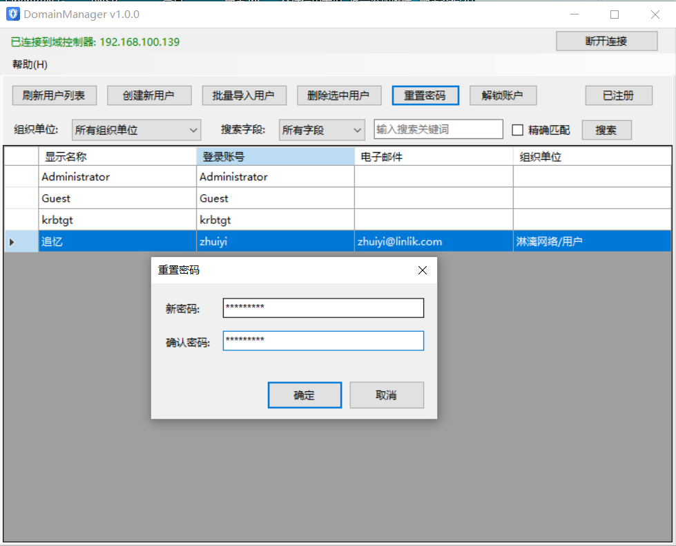Sort by 登录账号 column header
Image resolution: width=676 pixels, height=546 pixels.
tap(276, 157)
